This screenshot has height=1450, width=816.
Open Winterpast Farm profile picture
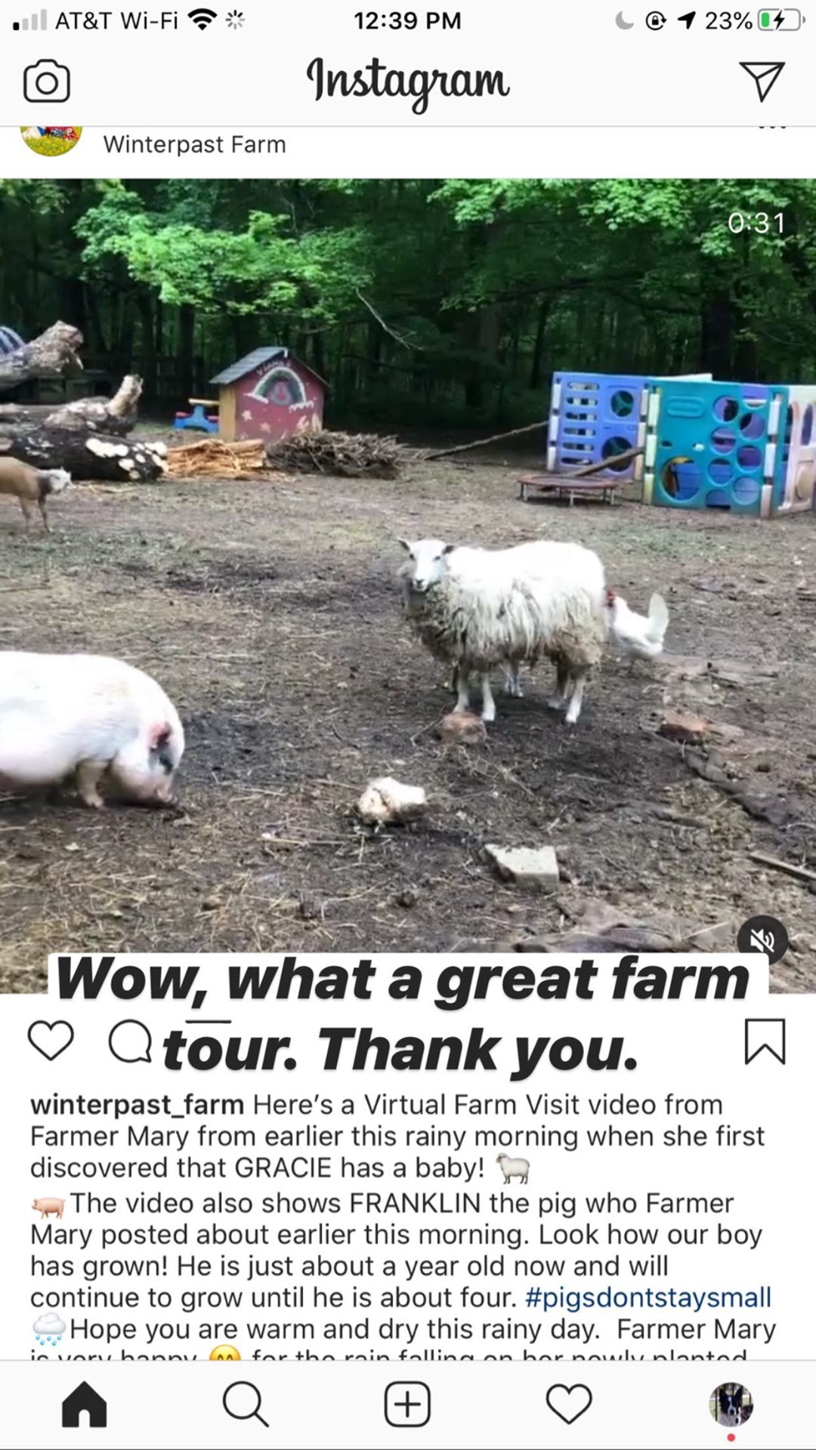point(51,140)
